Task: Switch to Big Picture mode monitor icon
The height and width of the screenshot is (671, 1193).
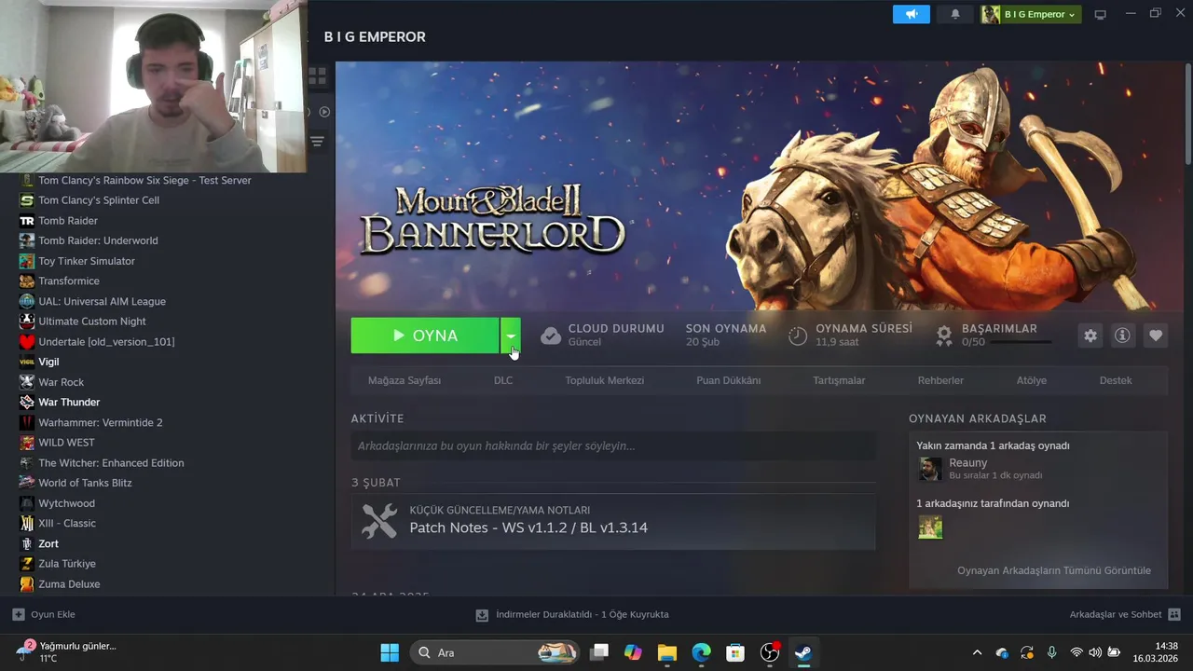Action: point(1101,14)
